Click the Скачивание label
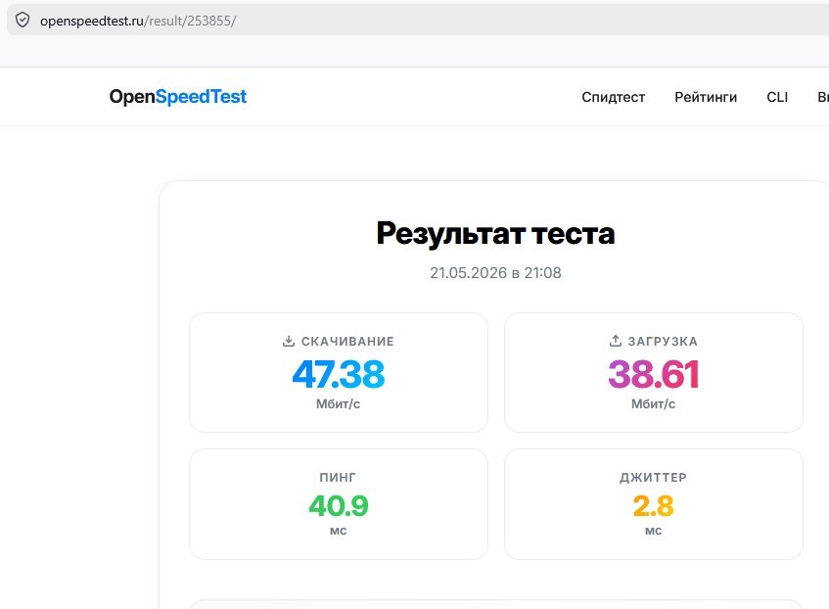Image resolution: width=829 pixels, height=609 pixels. [x=347, y=342]
